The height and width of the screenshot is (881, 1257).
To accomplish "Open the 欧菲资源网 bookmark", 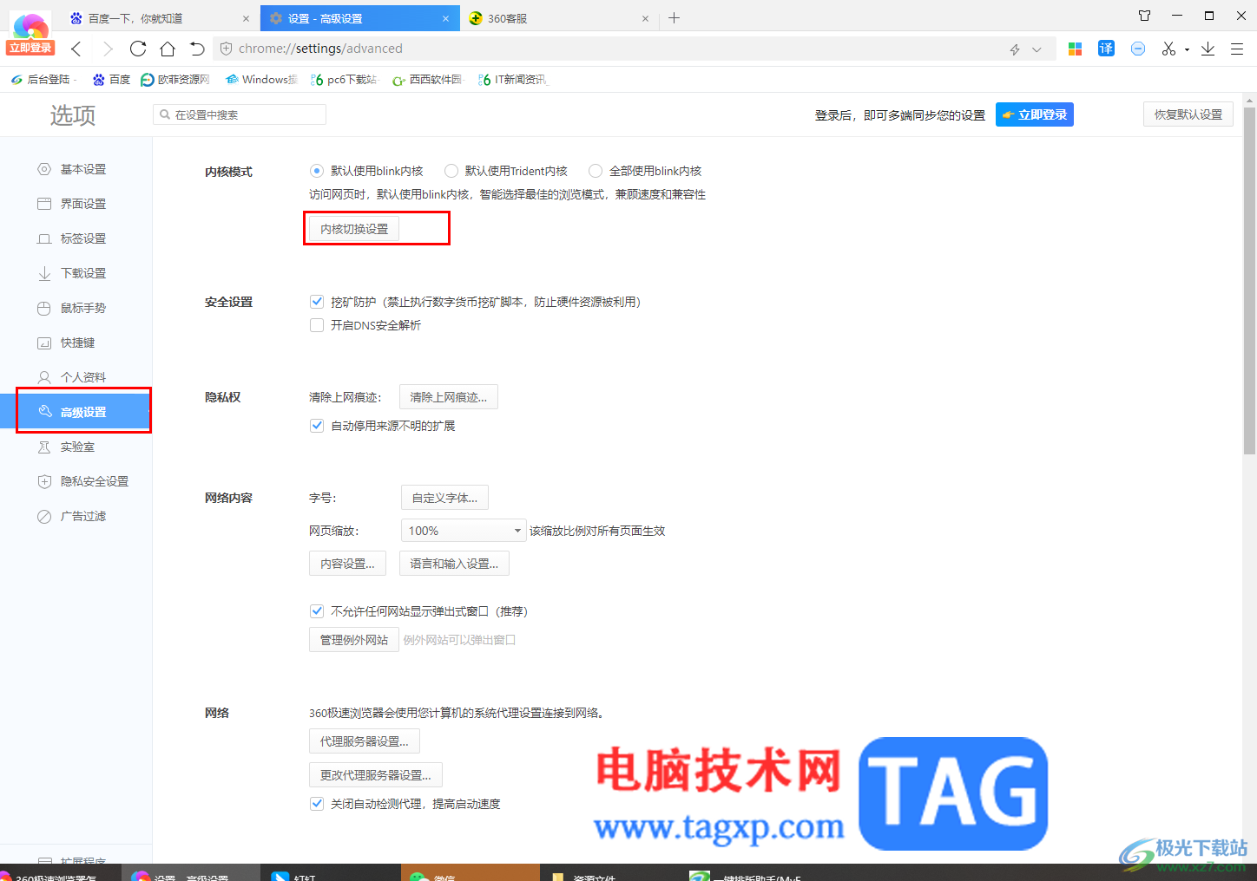I will pyautogui.click(x=175, y=79).
